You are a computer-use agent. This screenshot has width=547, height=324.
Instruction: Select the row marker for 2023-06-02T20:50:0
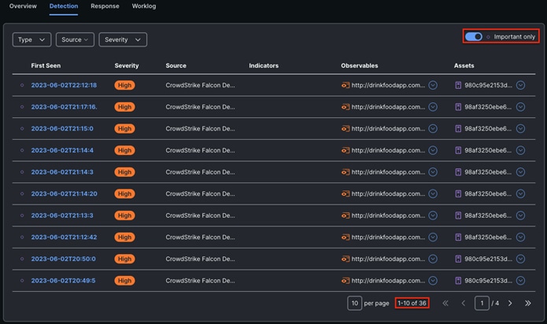click(22, 259)
